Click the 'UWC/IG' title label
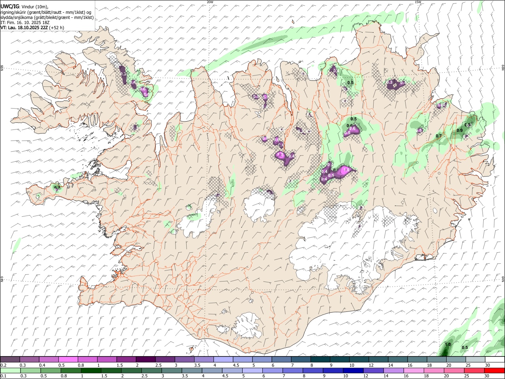 point(9,7)
